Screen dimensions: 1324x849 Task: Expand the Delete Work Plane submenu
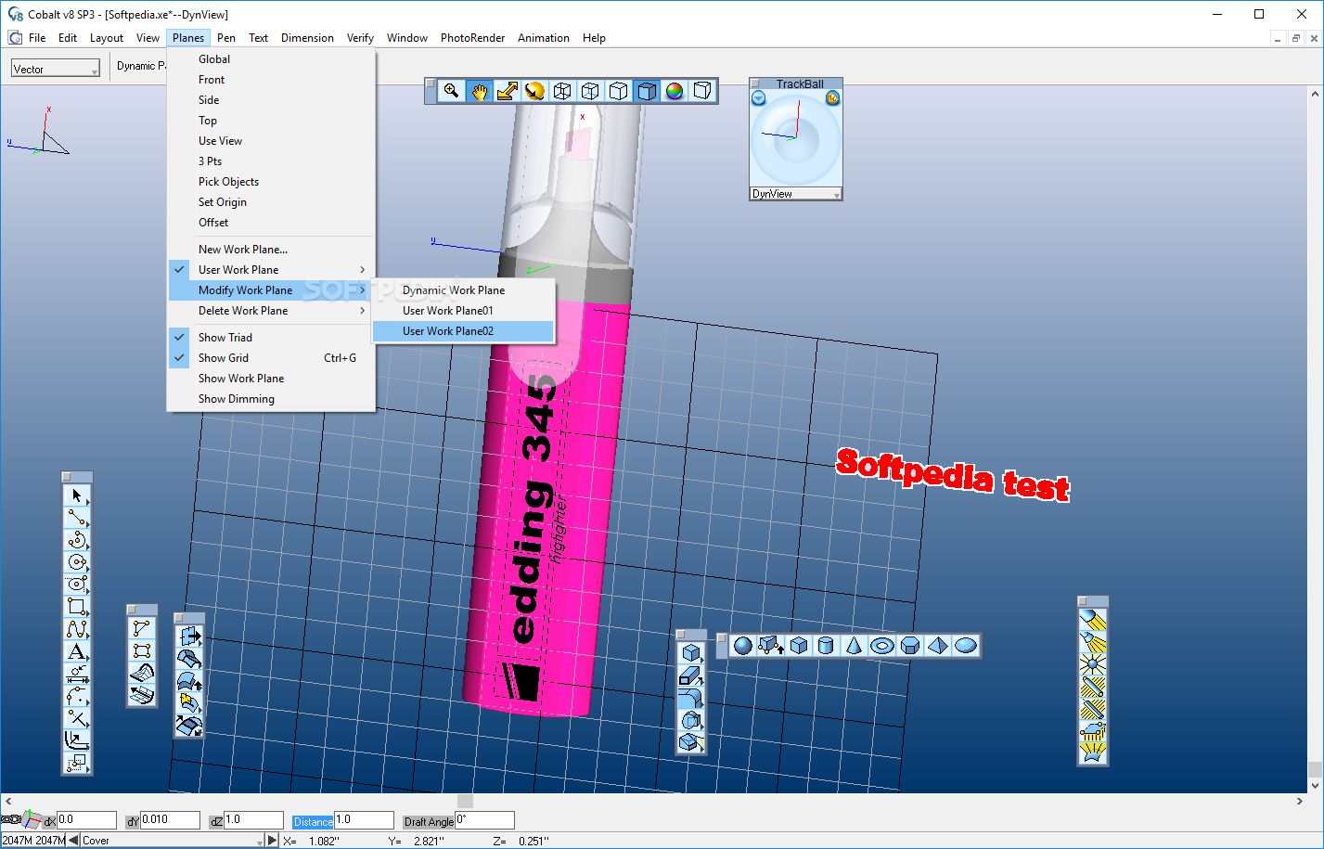point(271,311)
